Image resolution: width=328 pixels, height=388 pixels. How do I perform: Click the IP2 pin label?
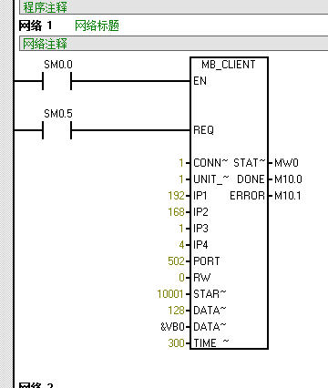(200, 212)
